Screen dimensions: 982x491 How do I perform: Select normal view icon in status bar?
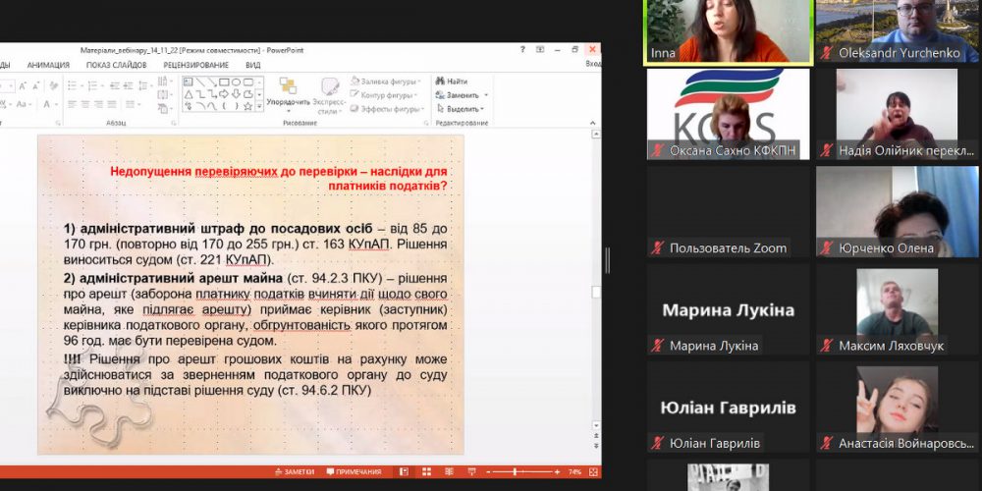404,472
